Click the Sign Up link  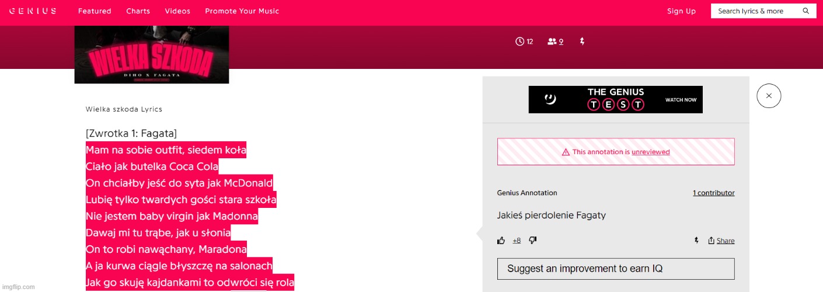682,11
